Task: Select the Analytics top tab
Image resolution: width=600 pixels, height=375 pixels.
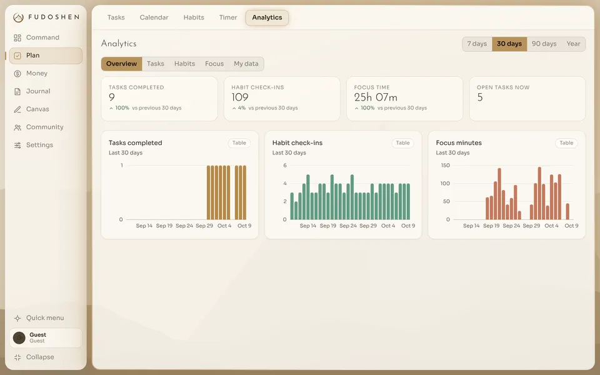Action: point(267,17)
